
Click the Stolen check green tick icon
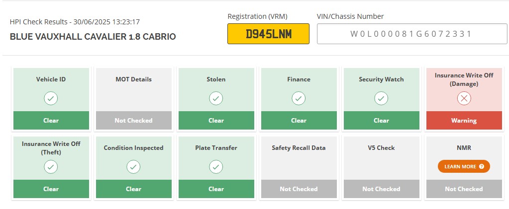tap(216, 98)
